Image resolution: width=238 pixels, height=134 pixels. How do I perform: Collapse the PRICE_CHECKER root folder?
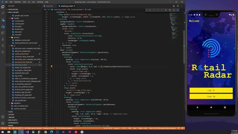coord(24,12)
